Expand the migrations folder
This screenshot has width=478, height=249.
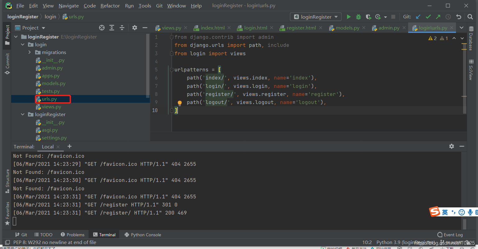29,52
